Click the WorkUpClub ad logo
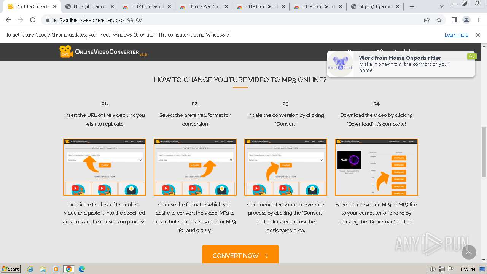 [x=341, y=64]
